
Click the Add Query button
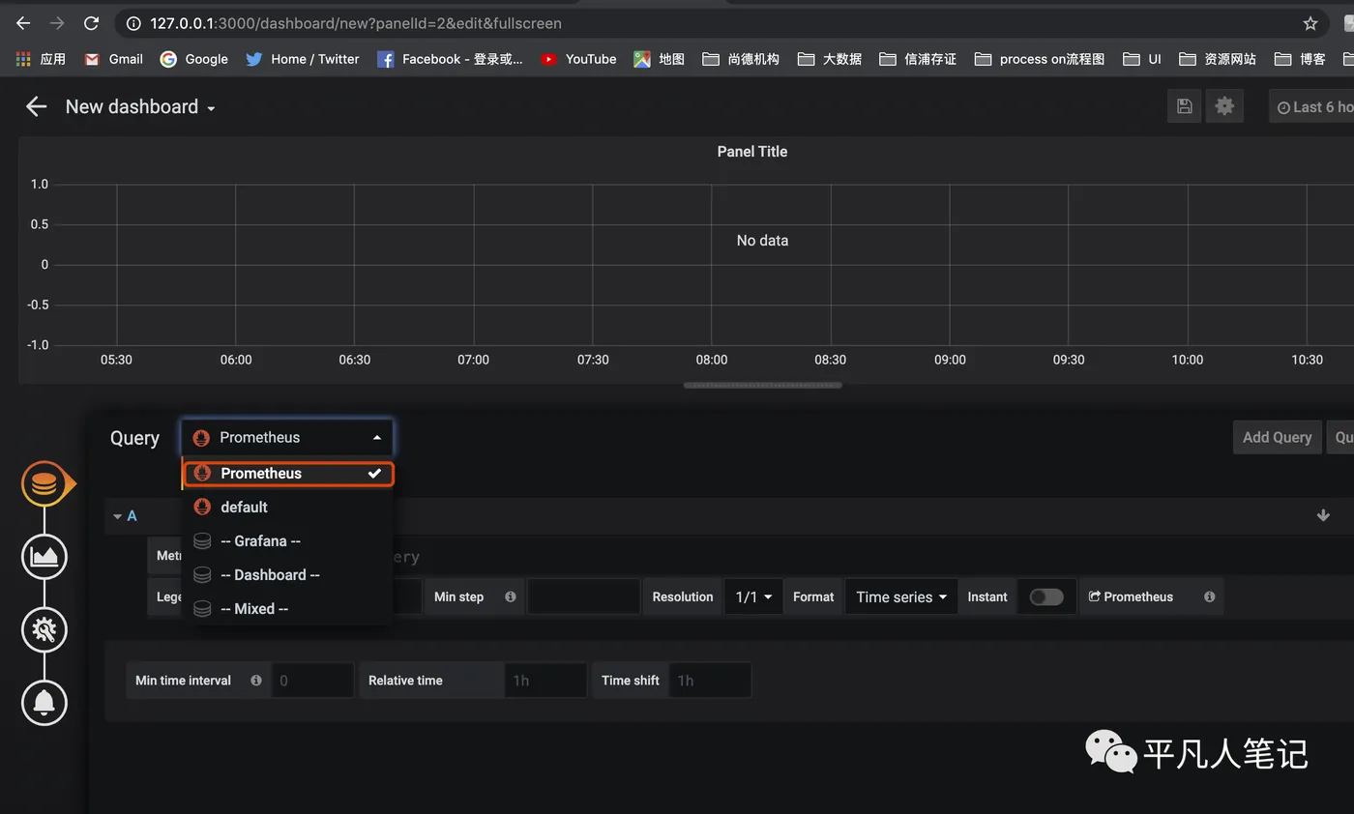pos(1277,437)
